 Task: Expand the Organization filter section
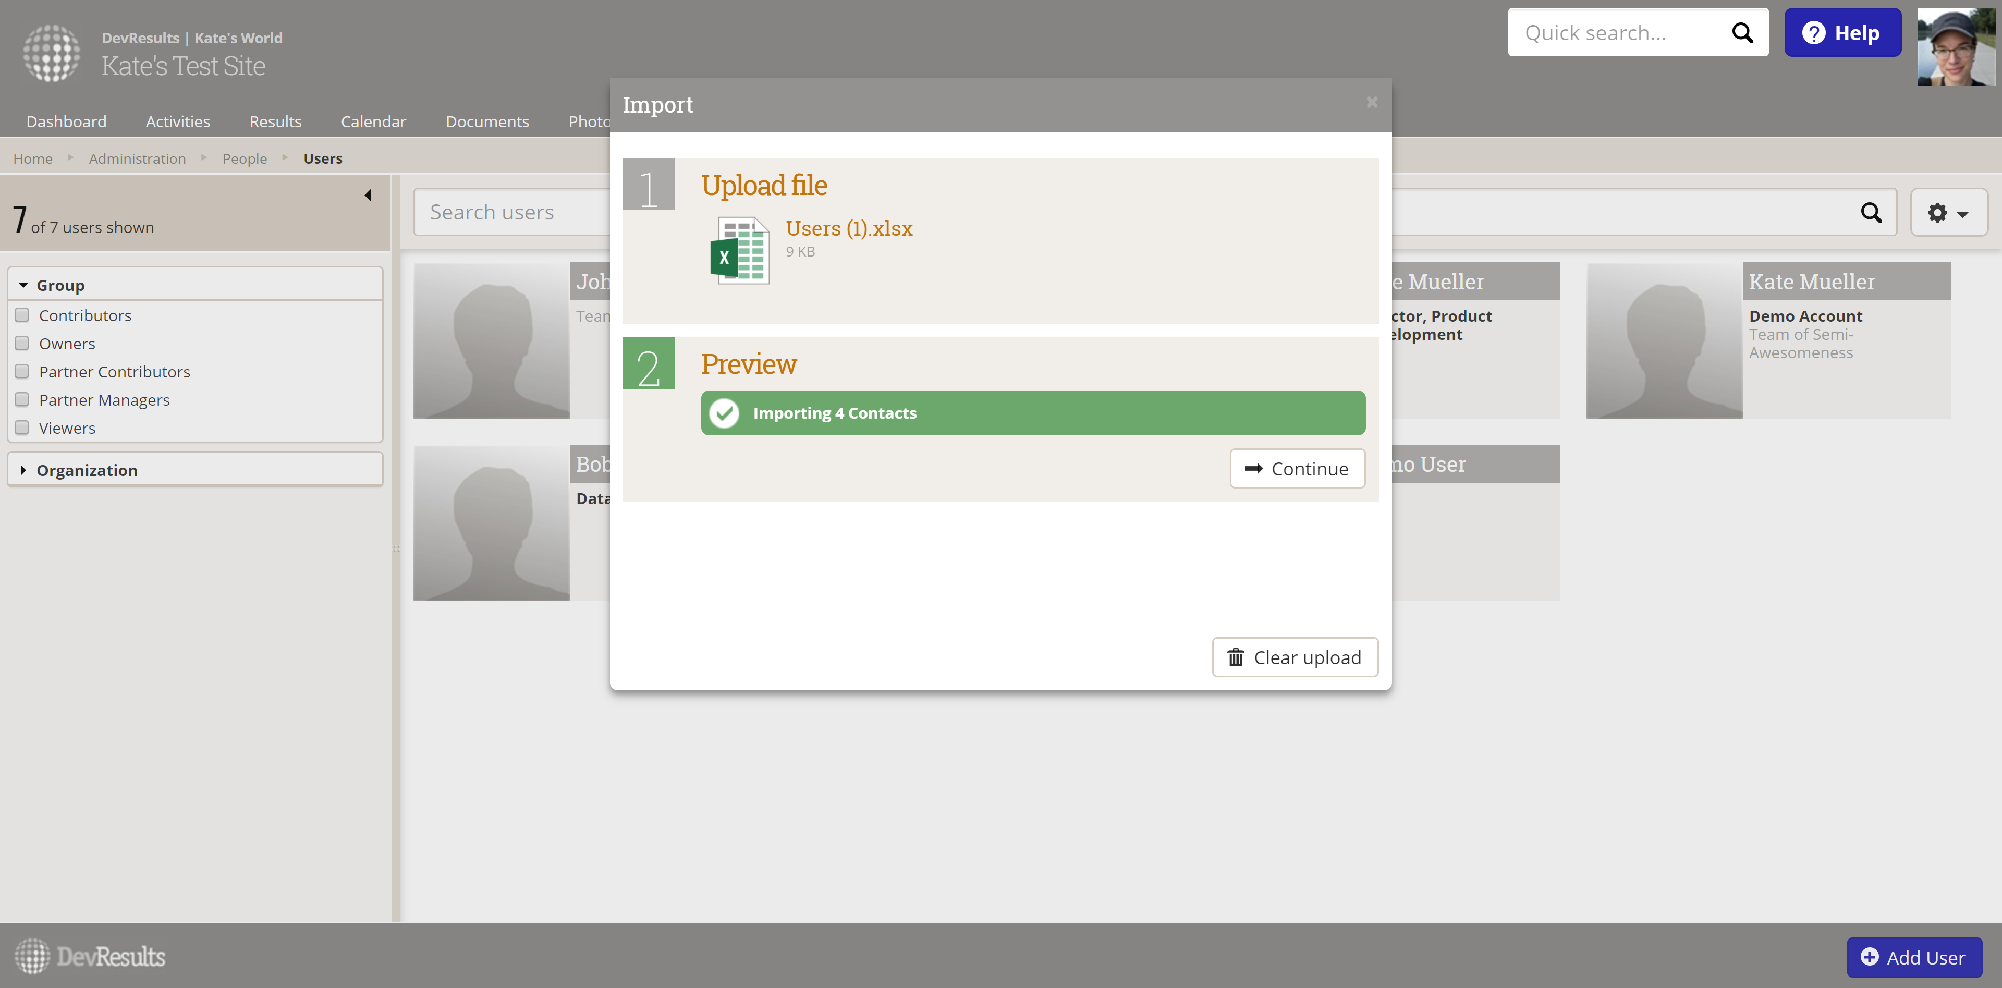(x=23, y=470)
